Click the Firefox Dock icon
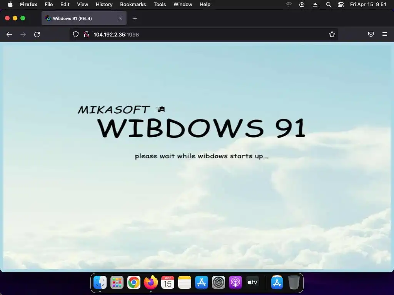This screenshot has height=295, width=394. click(151, 282)
